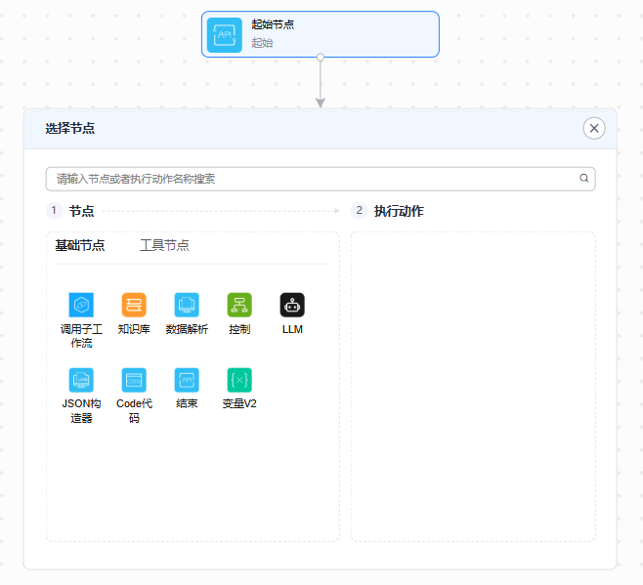Screen dimensions: 643x585
Task: Focus the node name search field
Action: coord(313,179)
